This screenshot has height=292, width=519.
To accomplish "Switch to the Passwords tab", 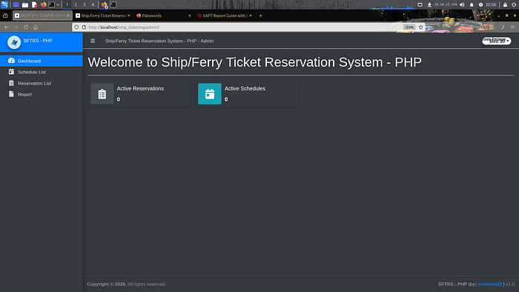I will click(164, 16).
